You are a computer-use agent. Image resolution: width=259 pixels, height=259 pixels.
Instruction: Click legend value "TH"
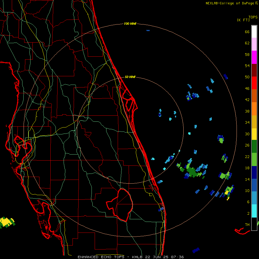coord(247,225)
